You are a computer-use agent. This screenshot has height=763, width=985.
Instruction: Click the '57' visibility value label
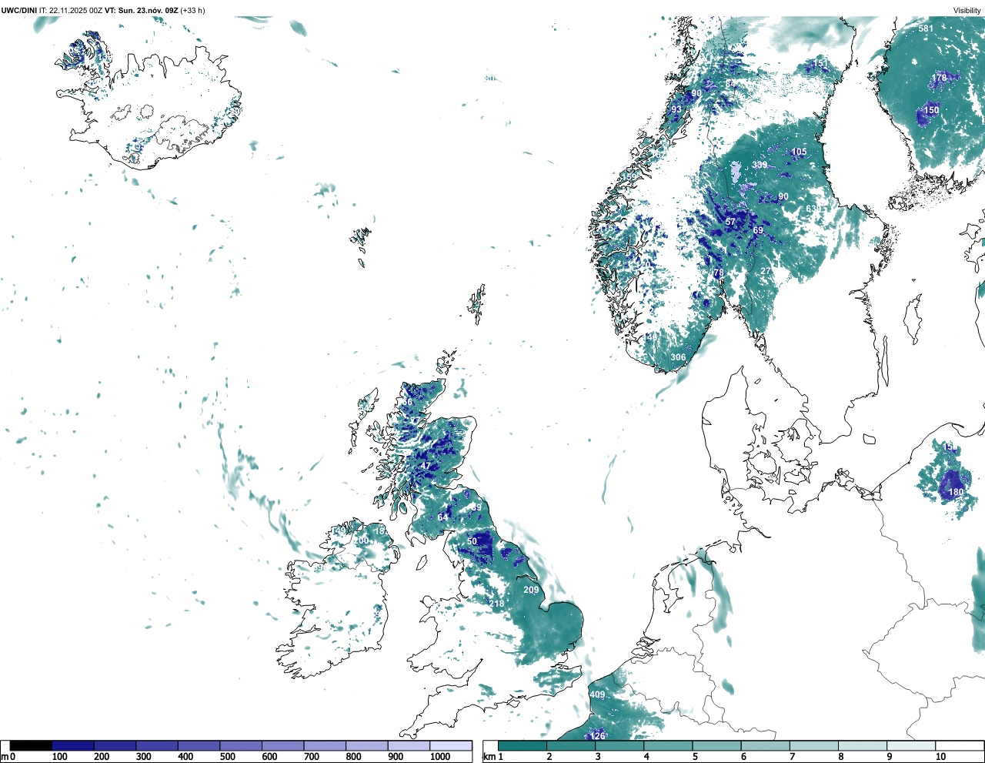click(730, 222)
